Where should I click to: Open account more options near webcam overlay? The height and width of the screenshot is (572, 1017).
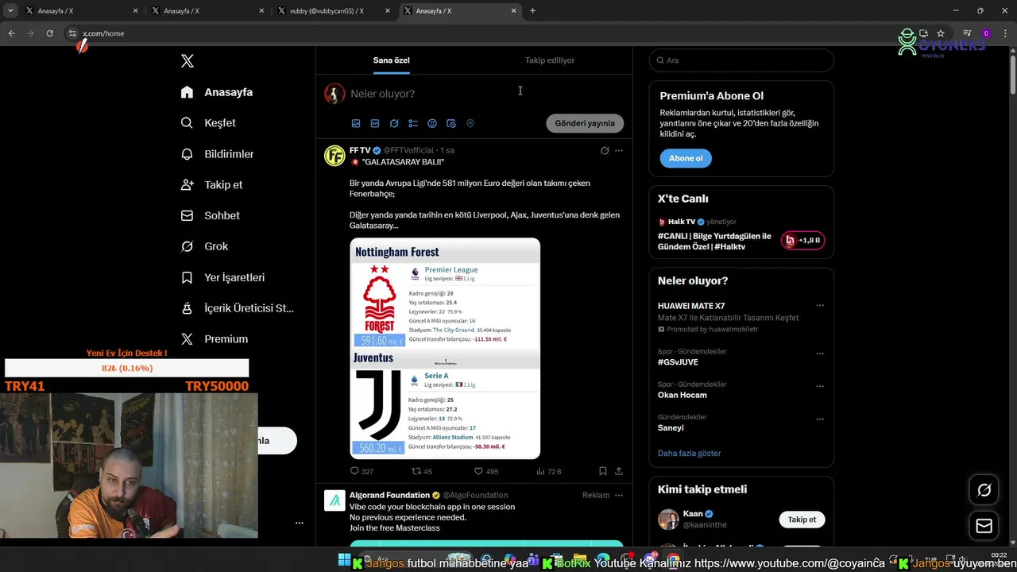[300, 523]
